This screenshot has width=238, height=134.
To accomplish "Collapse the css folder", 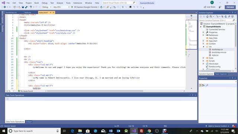I will coord(203,47).
